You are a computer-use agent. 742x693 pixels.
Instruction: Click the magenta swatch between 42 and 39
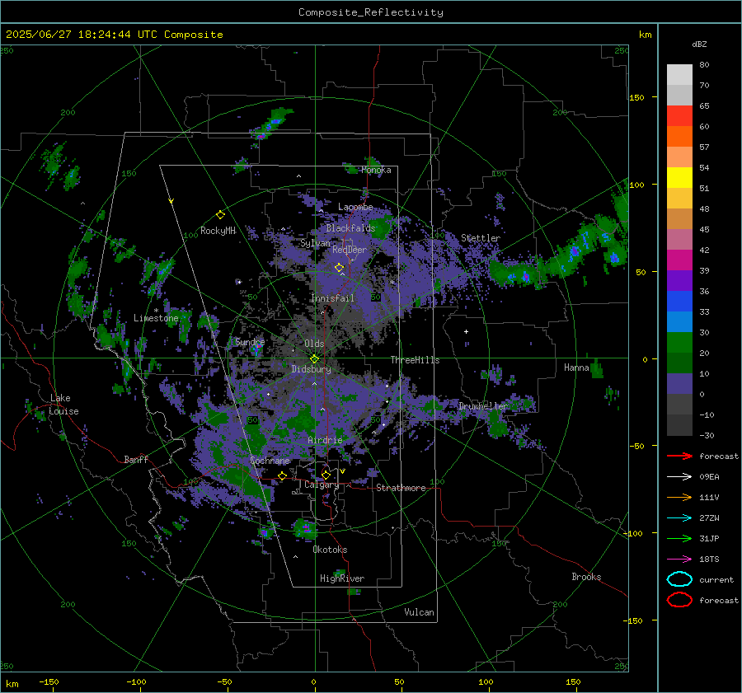[x=679, y=260]
